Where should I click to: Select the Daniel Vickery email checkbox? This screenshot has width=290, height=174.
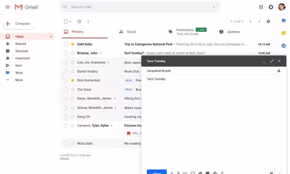click(66, 72)
